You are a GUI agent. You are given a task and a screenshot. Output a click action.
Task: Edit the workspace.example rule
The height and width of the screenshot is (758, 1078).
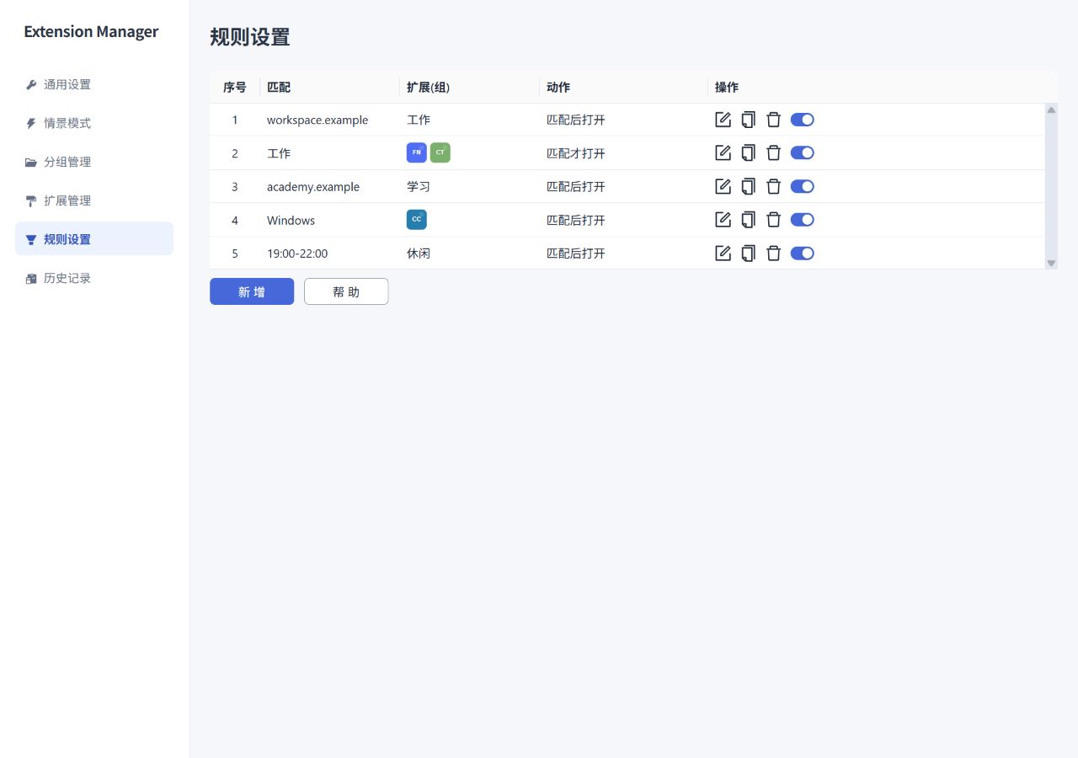click(723, 120)
